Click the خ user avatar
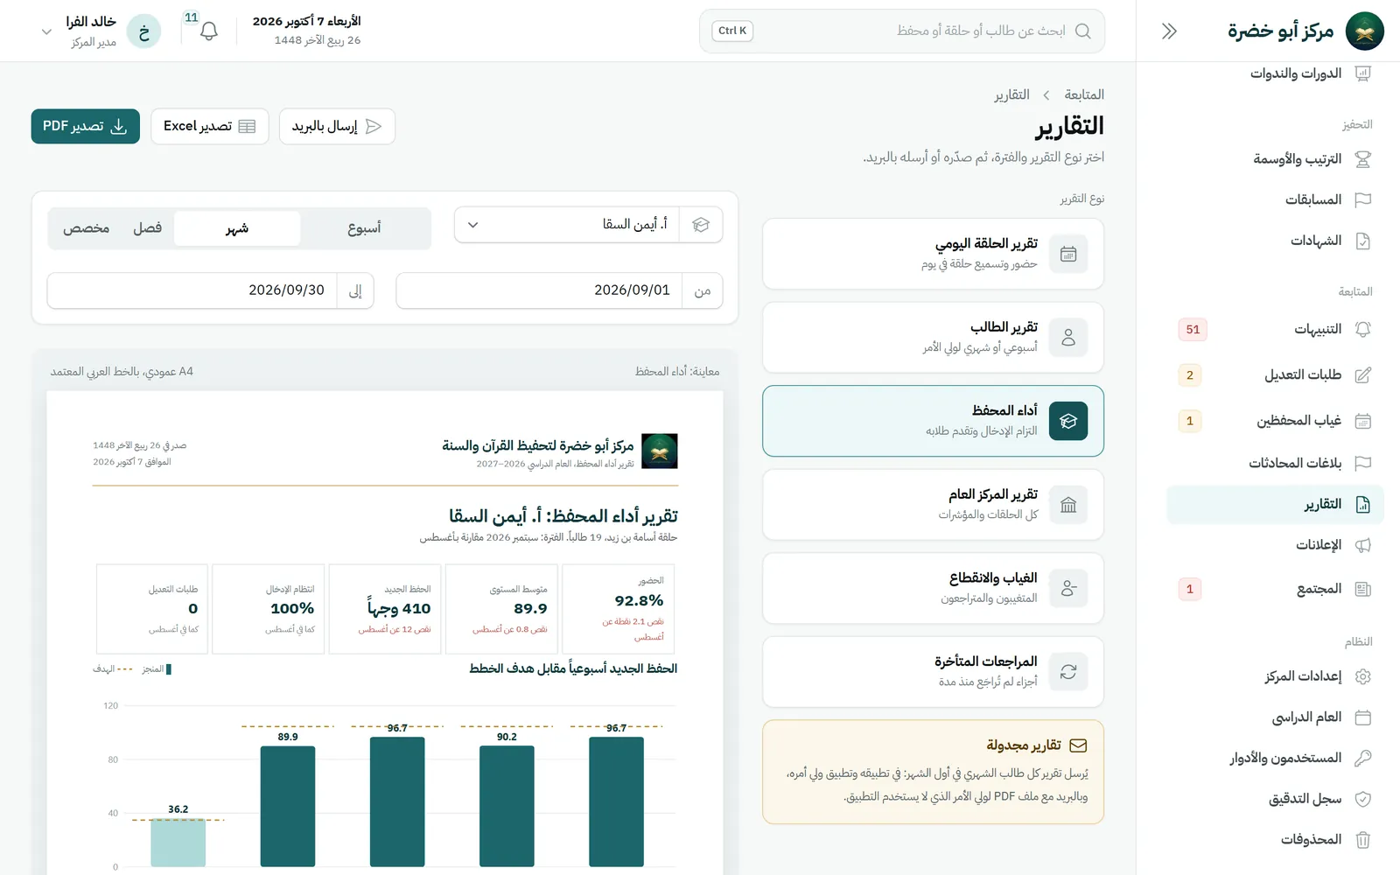The height and width of the screenshot is (875, 1400). 143,31
